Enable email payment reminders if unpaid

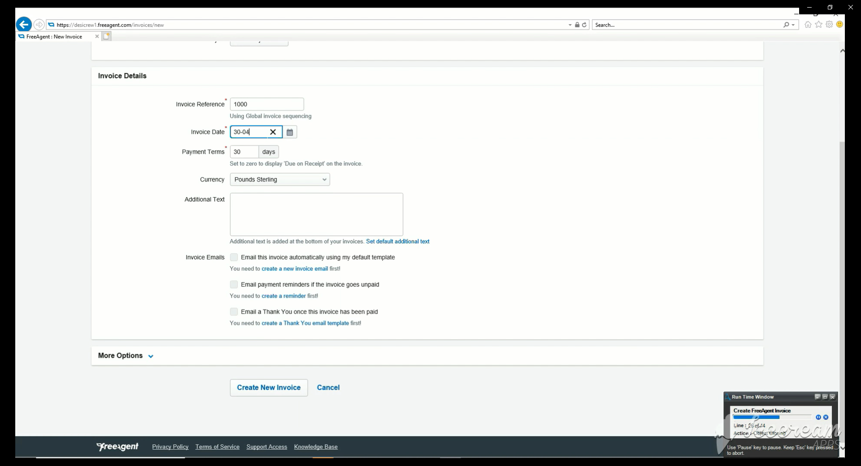coord(234,285)
